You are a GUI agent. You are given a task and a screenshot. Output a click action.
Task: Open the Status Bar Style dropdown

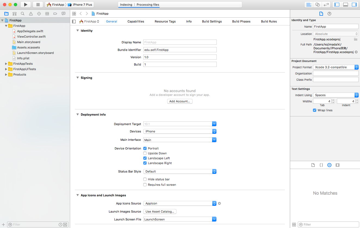pyautogui.click(x=180, y=171)
